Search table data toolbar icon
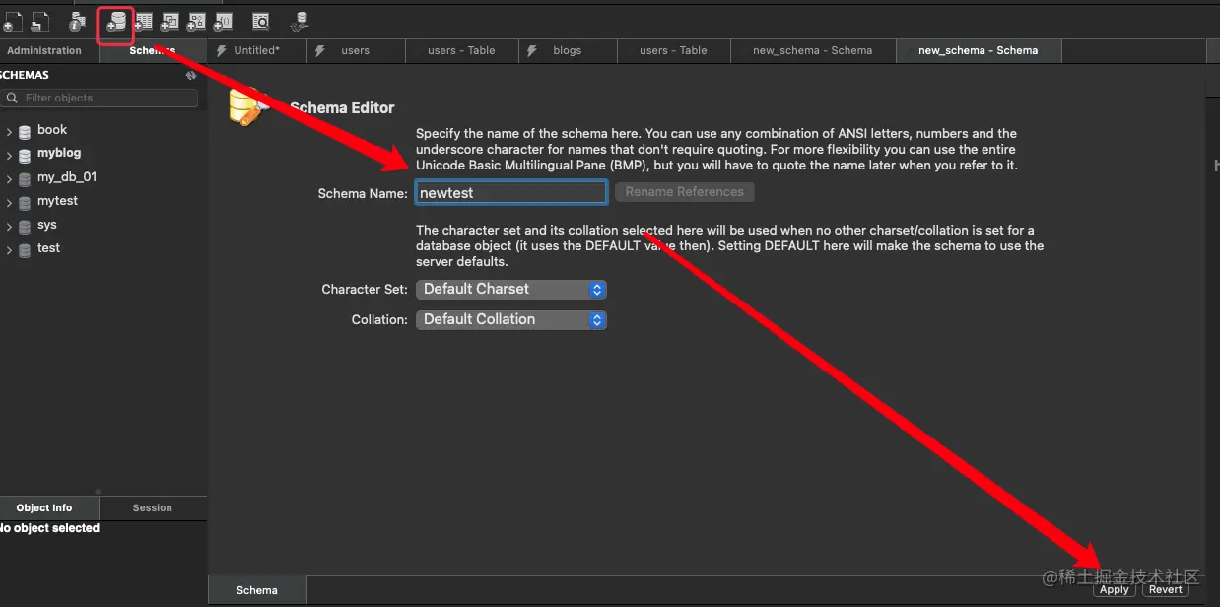1220x607 pixels. tap(260, 21)
